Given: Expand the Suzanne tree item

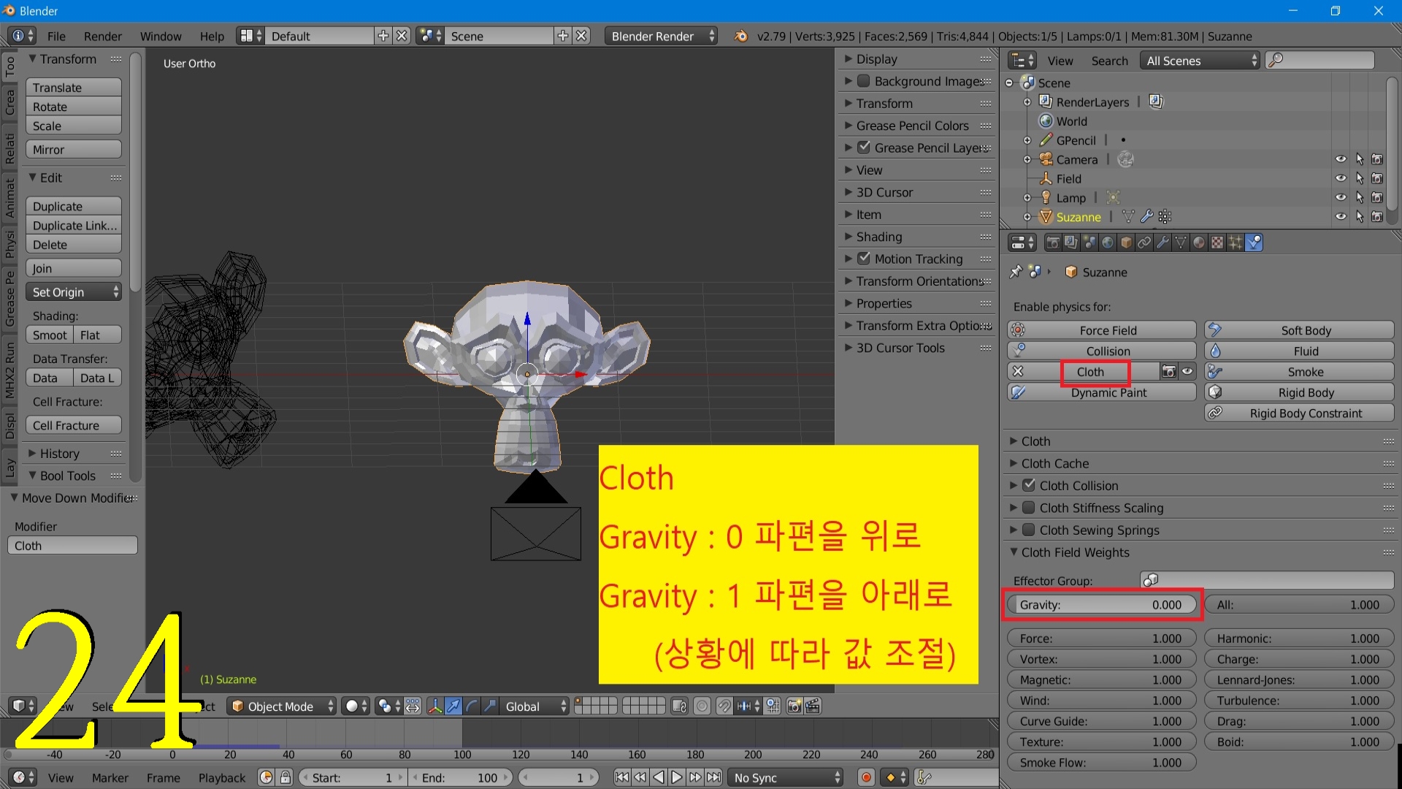Looking at the screenshot, I should (x=1027, y=217).
